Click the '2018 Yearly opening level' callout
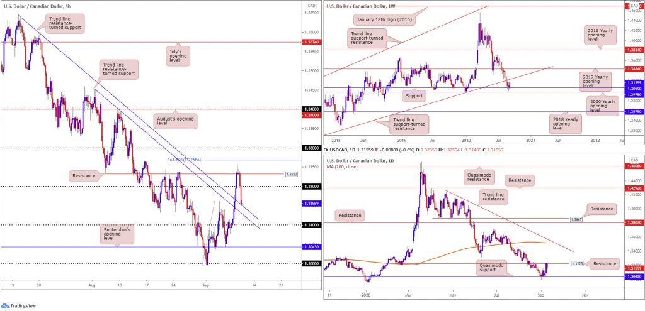 pyautogui.click(x=565, y=125)
